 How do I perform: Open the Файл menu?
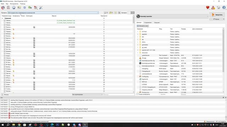pyautogui.click(x=2, y=4)
